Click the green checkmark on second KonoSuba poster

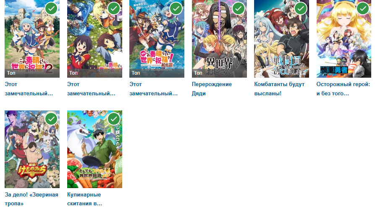coord(114,8)
